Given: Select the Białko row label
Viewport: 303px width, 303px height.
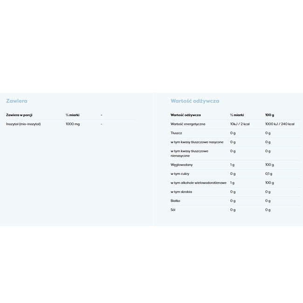Looking at the screenshot, I should click(x=175, y=200).
